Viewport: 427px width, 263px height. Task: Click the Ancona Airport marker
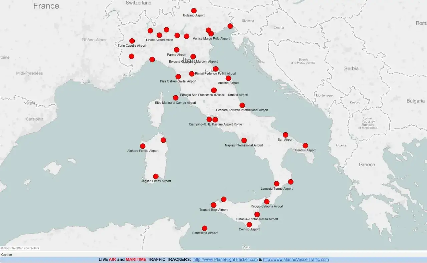click(228, 78)
